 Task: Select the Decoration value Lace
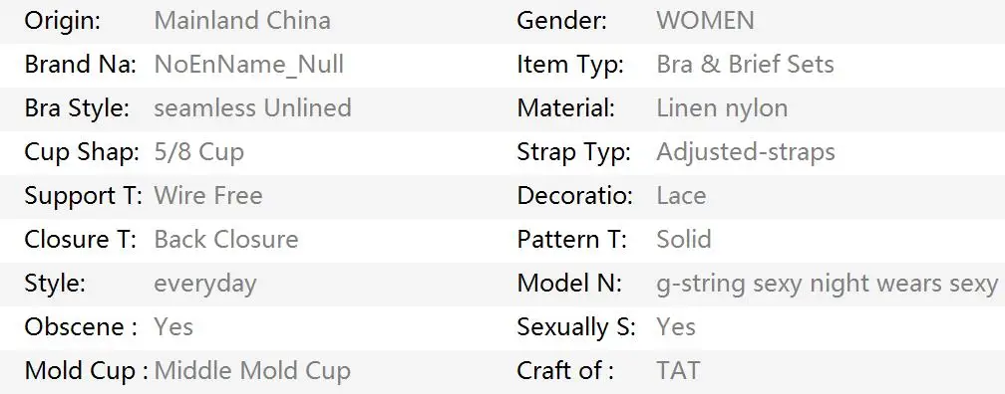(681, 195)
